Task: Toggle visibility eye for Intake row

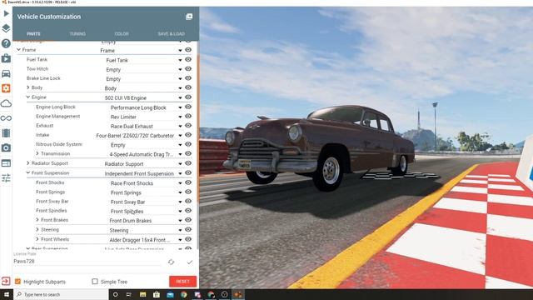Action: click(x=188, y=135)
